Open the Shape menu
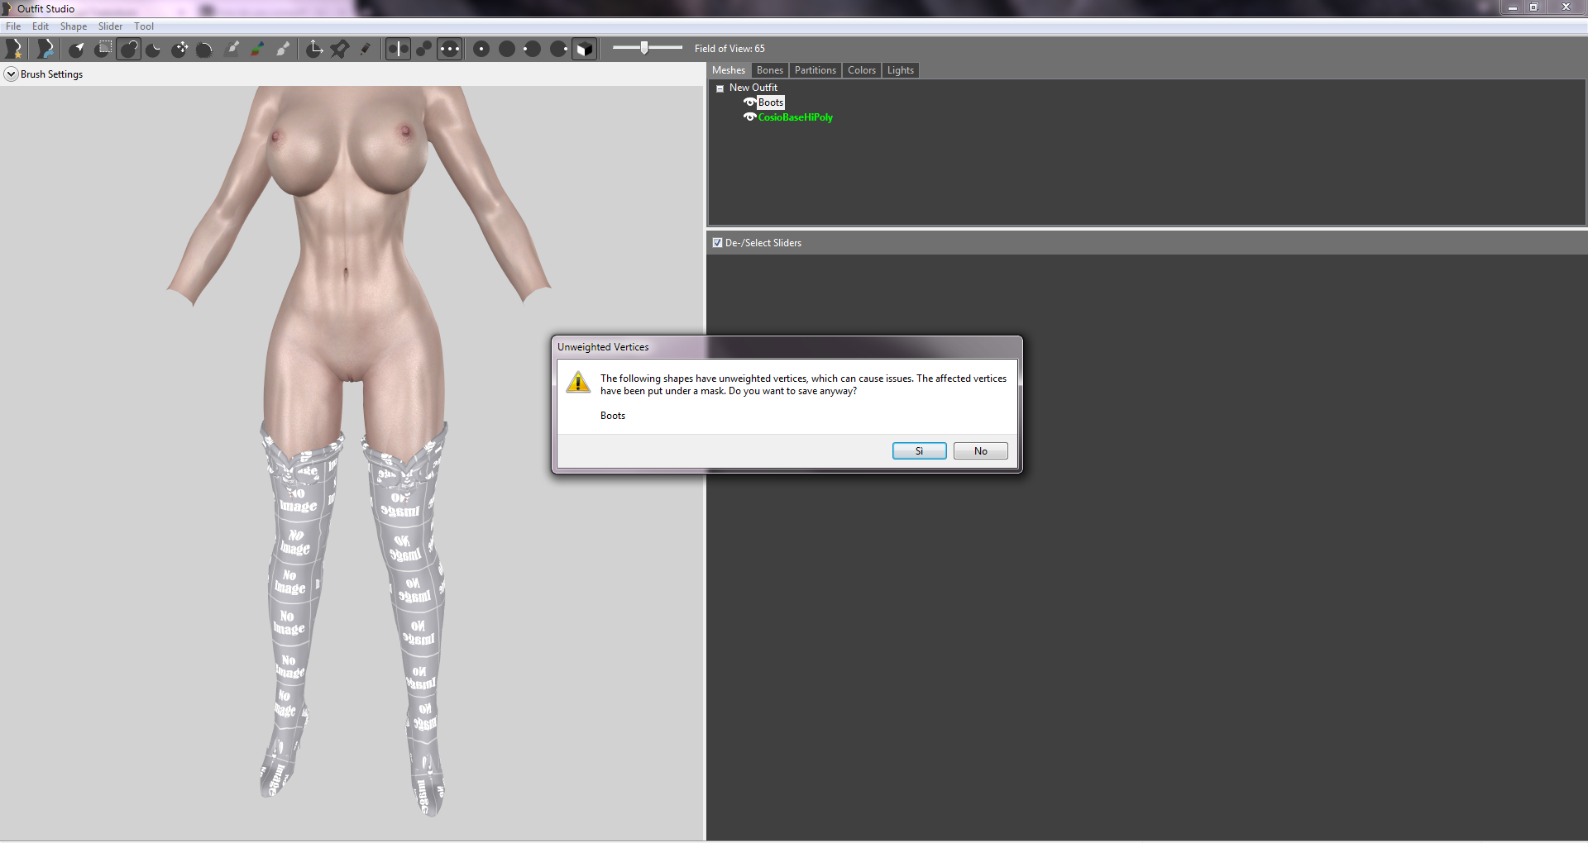 point(74,26)
